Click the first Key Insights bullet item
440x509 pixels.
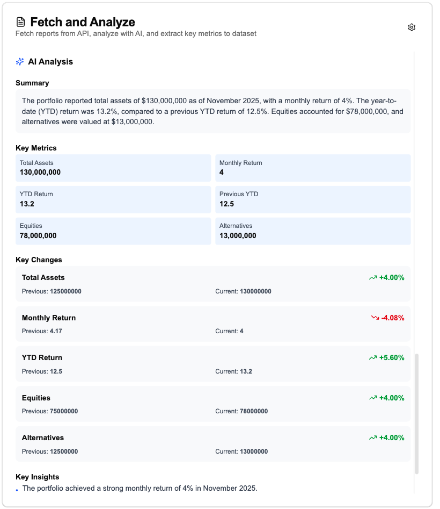140,489
